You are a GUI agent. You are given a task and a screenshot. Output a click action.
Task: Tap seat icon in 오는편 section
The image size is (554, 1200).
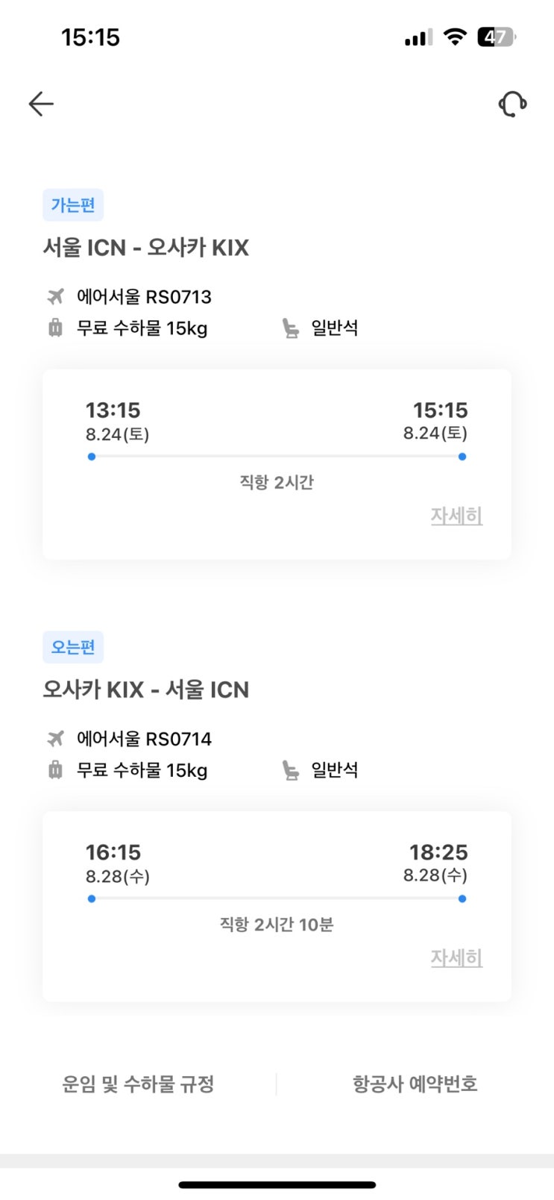[290, 769]
